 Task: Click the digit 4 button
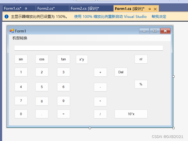(x=21, y=87)
